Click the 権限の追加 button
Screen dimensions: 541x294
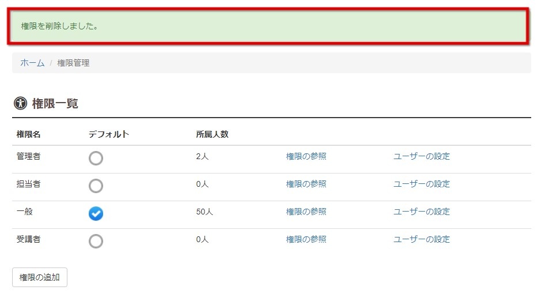40,277
